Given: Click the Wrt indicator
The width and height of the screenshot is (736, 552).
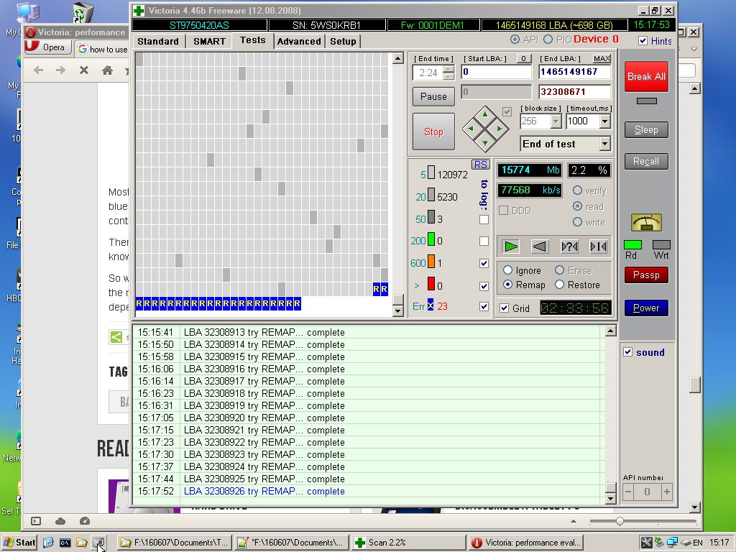Looking at the screenshot, I should tap(661, 244).
